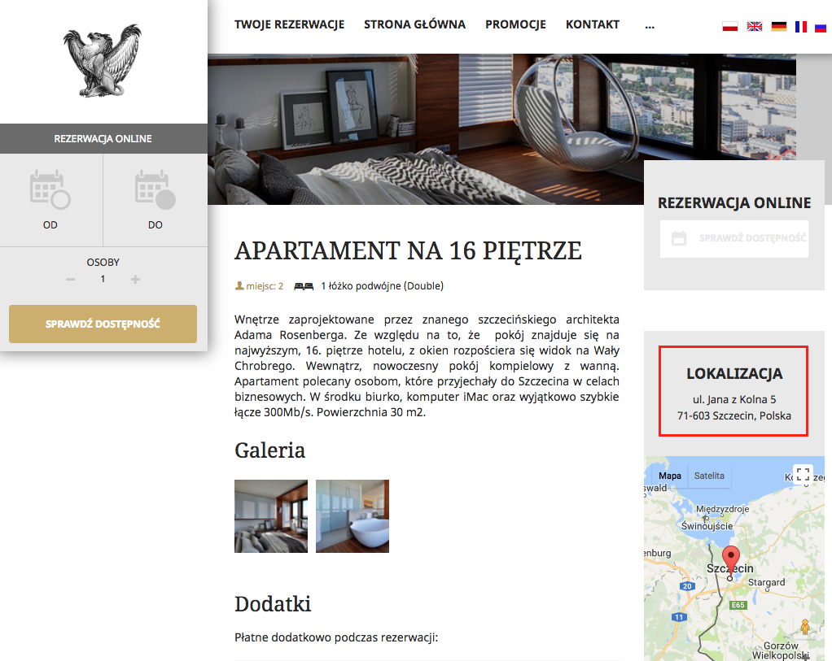This screenshot has height=661, width=832.
Task: Click the miejsc: 2 person icon
Action: (x=240, y=285)
